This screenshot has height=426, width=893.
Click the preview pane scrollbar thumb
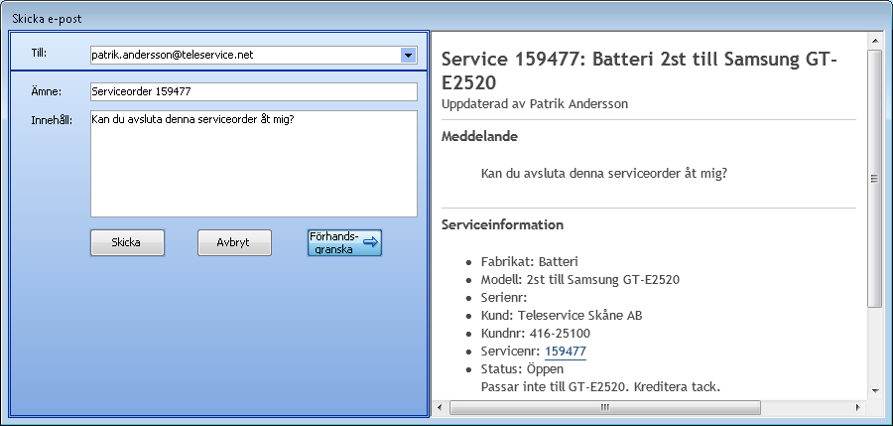point(874,179)
